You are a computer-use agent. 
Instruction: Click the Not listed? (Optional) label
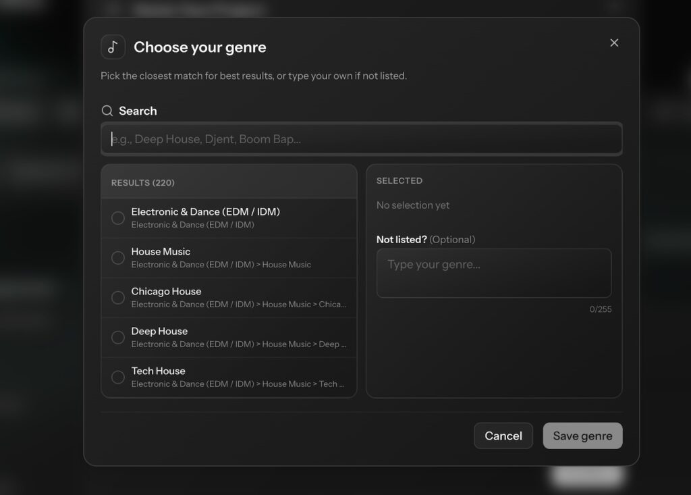[x=426, y=240]
